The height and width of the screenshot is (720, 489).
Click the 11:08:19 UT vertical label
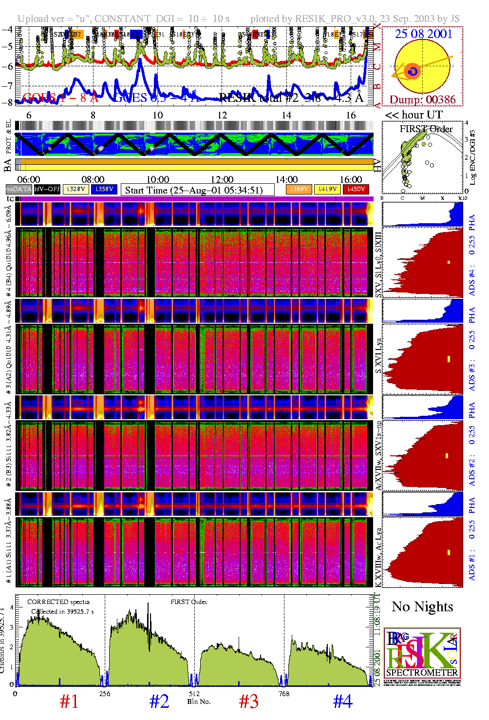377,614
